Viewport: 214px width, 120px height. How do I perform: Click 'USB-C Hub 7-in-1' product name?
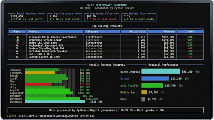click(41, 54)
